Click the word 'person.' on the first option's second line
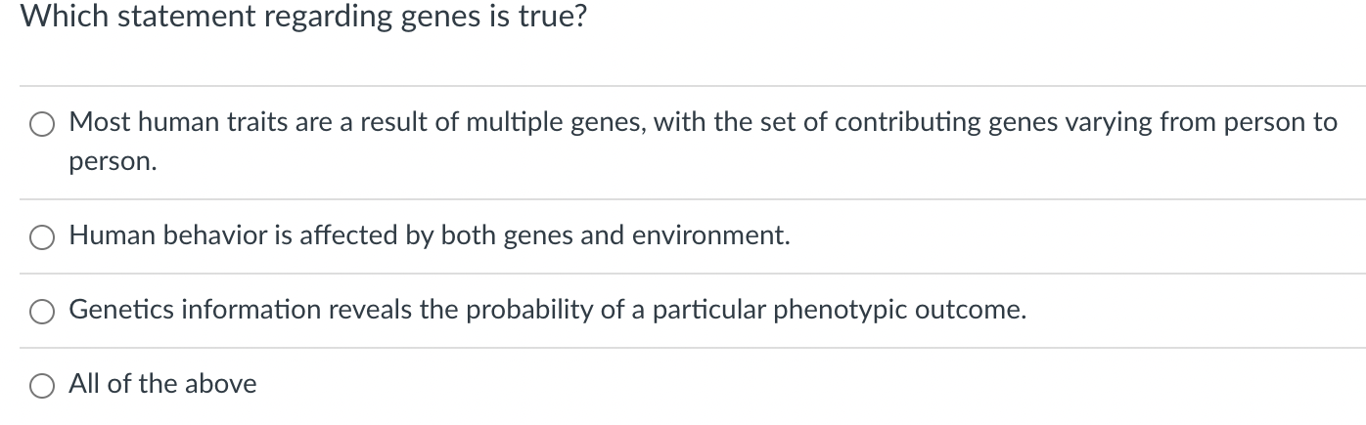 click(x=113, y=162)
